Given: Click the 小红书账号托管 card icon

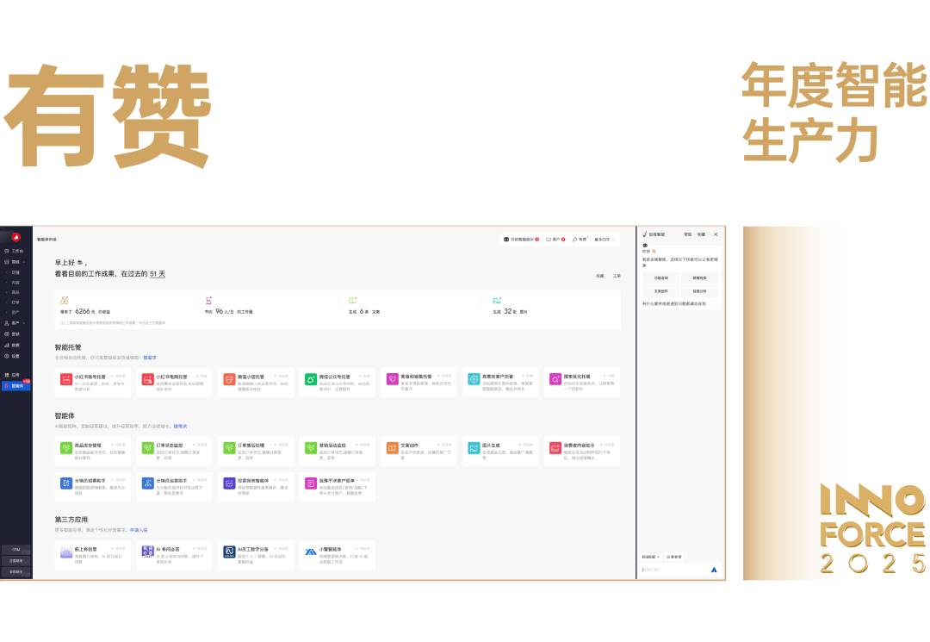Looking at the screenshot, I should click(66, 379).
